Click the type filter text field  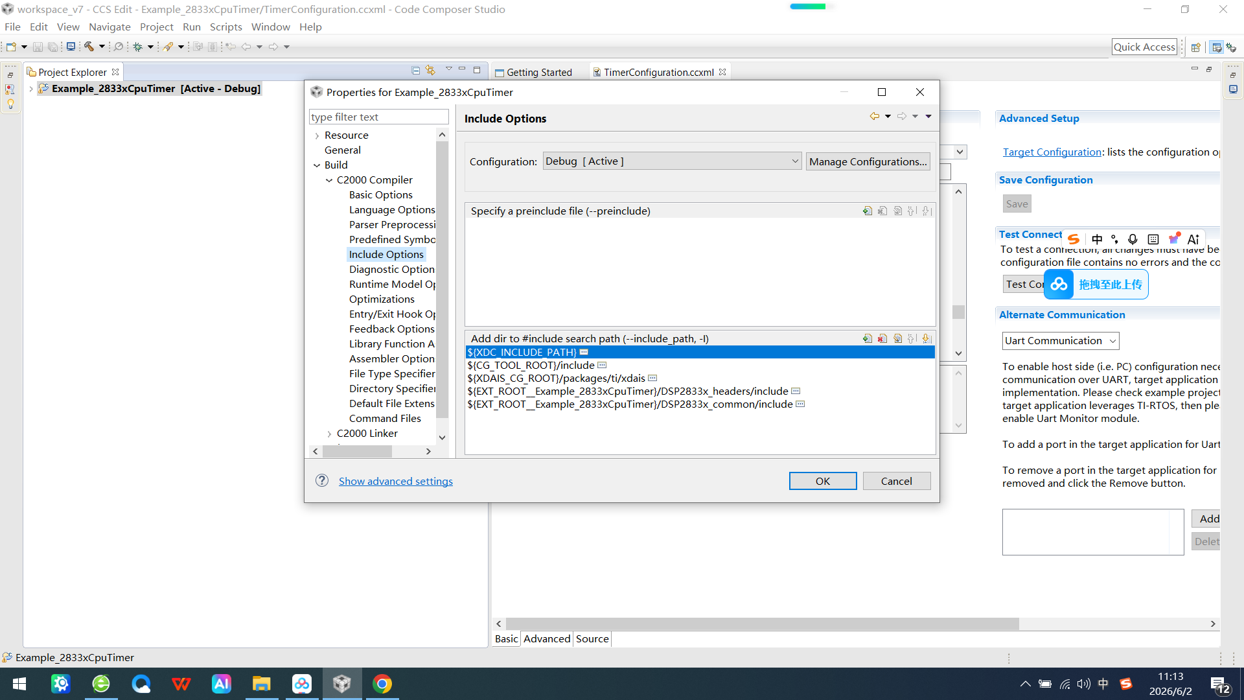379,117
